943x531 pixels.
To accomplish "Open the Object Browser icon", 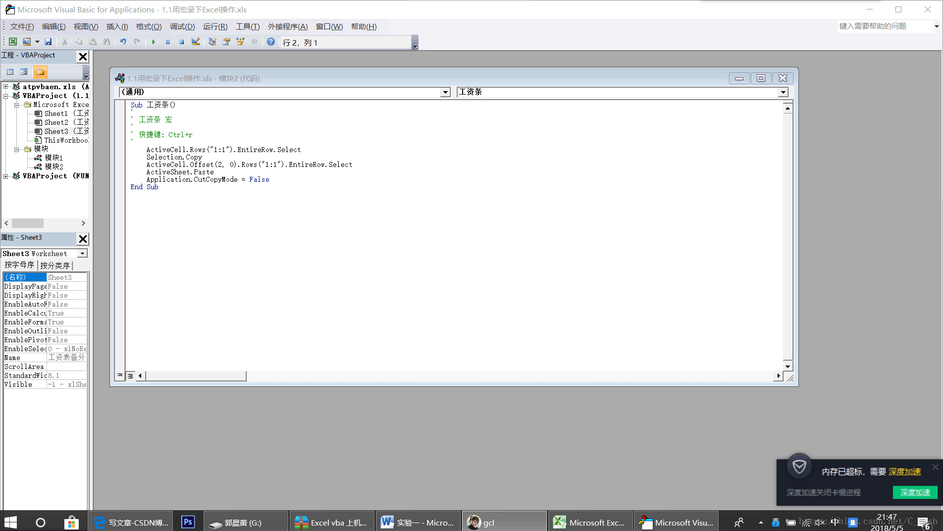I will pyautogui.click(x=240, y=42).
